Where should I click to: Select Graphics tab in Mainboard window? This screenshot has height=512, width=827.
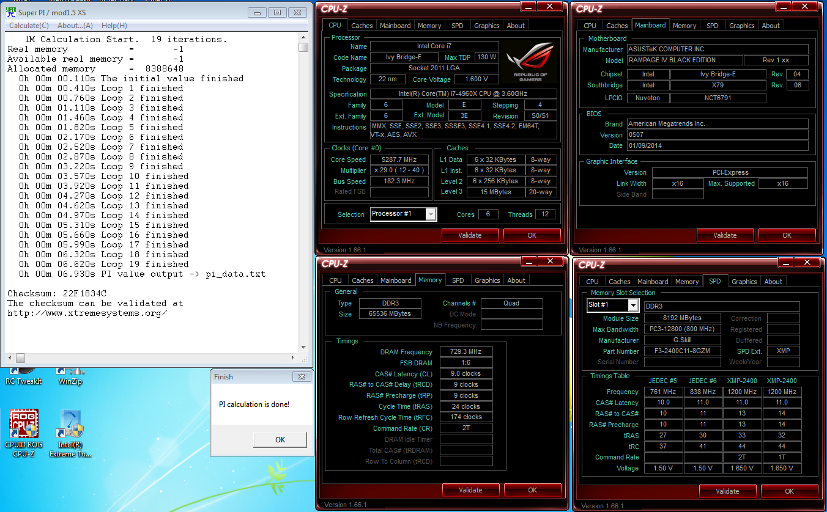(742, 26)
